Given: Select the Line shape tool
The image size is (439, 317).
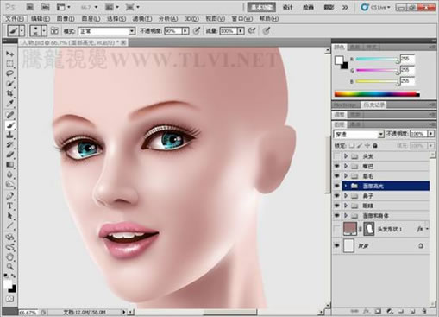Looking at the screenshot, I should 9,226.
